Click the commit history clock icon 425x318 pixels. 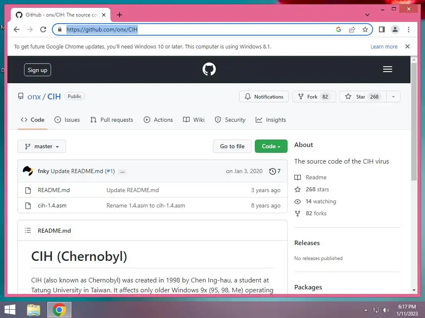[x=272, y=171]
